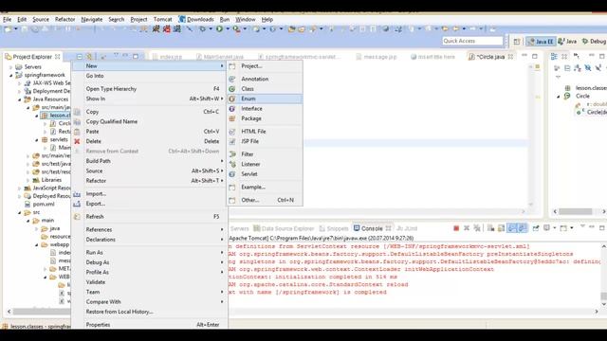Expand the Libraries tree node
This screenshot has height=341, width=607.
coord(28,180)
